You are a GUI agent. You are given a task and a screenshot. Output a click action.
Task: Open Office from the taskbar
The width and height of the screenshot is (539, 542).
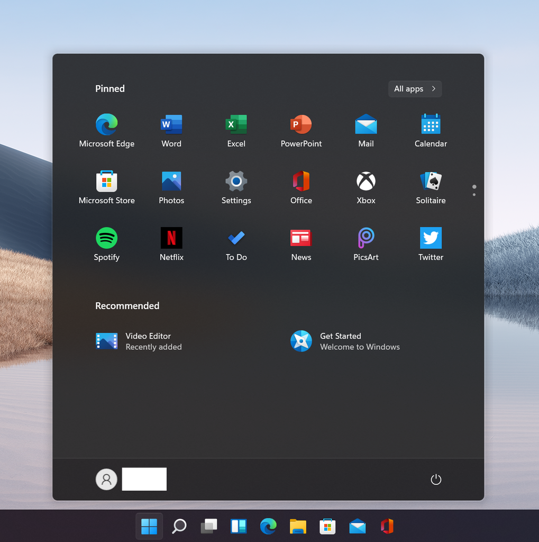[387, 526]
